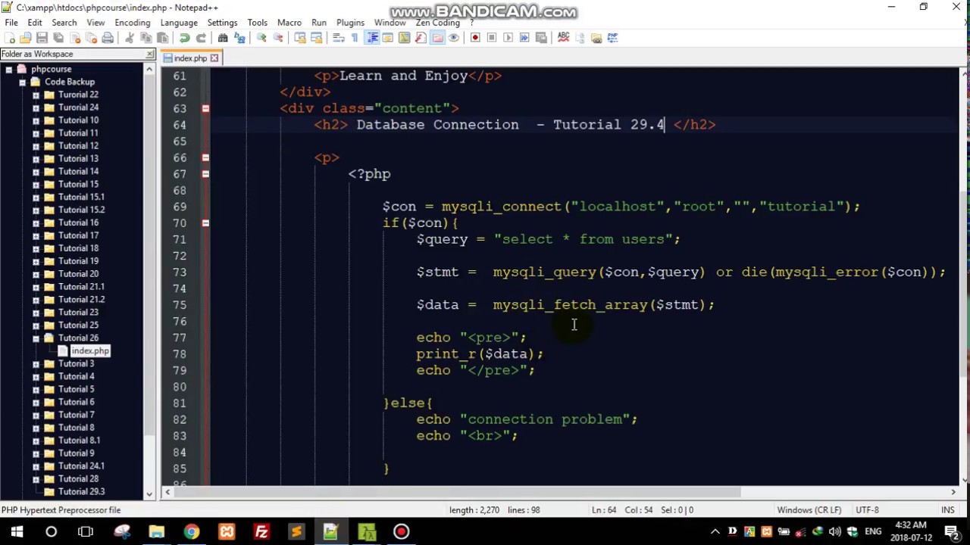Screen dimensions: 970x545
Task: Toggle Word Wrap toolbar button
Action: click(x=339, y=38)
